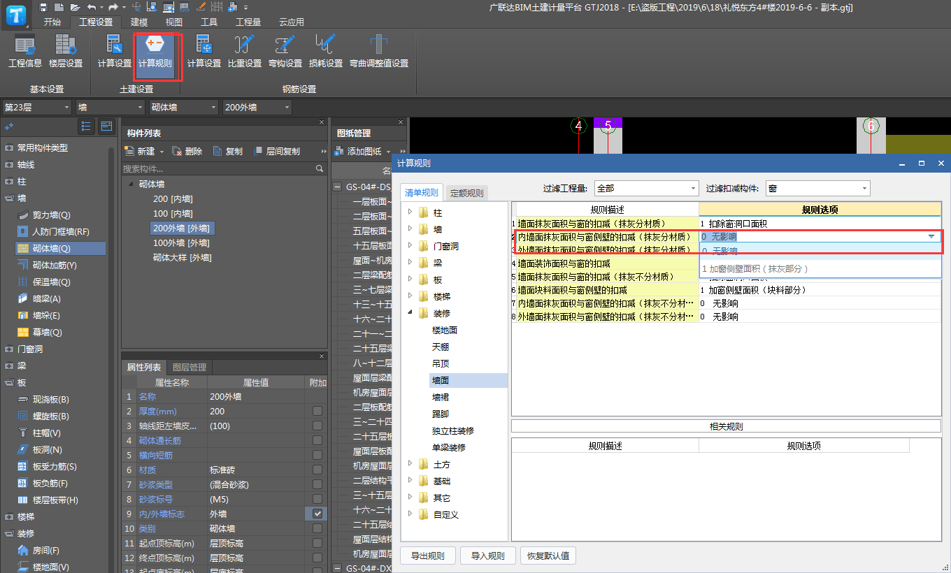
Task: Expand the 土方 folder in the rules tree
Action: (410, 464)
